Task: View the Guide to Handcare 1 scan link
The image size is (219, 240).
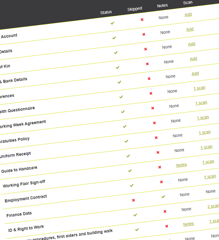Action: point(207,147)
